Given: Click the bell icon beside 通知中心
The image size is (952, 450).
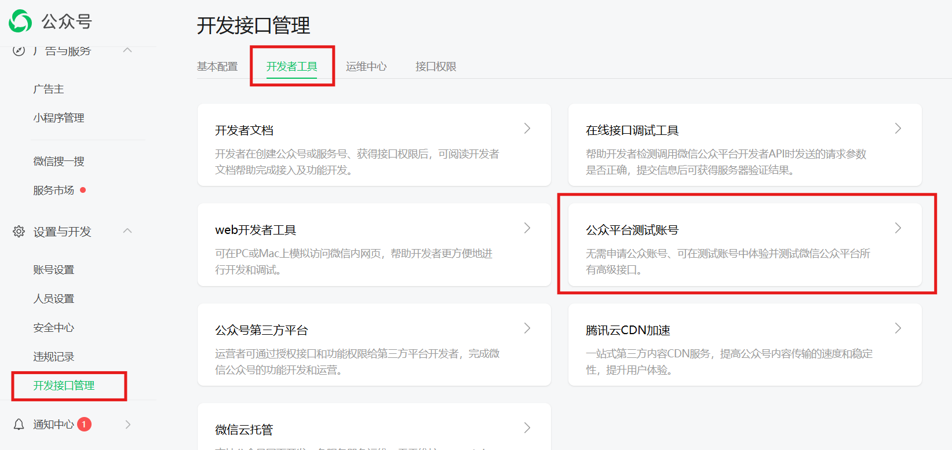Looking at the screenshot, I should tap(19, 425).
